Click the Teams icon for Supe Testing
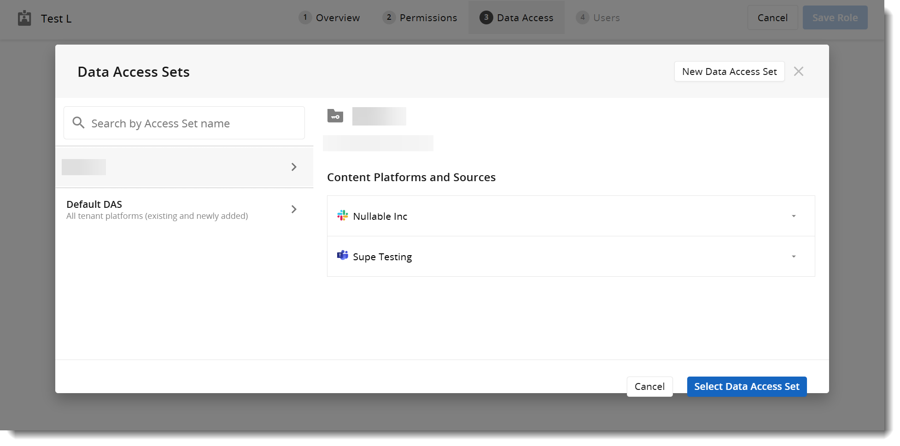Viewport: 900px width, 446px height. pos(342,256)
